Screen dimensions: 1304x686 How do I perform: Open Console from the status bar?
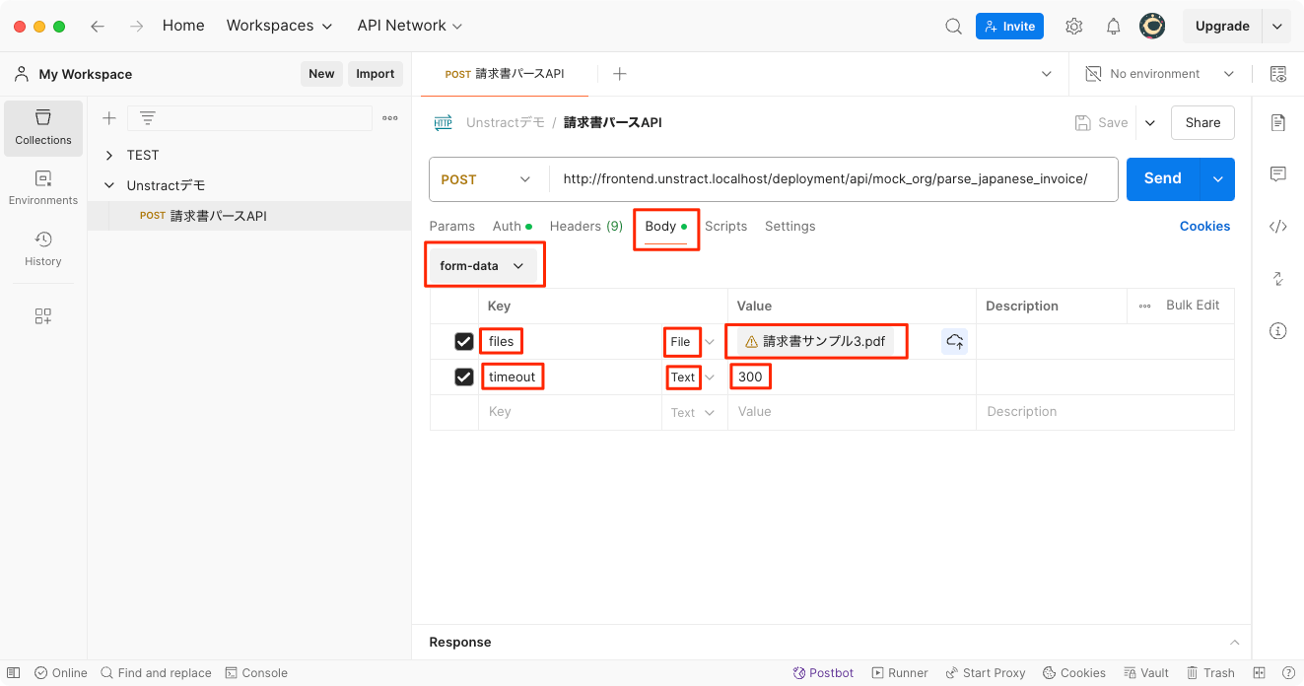click(256, 673)
